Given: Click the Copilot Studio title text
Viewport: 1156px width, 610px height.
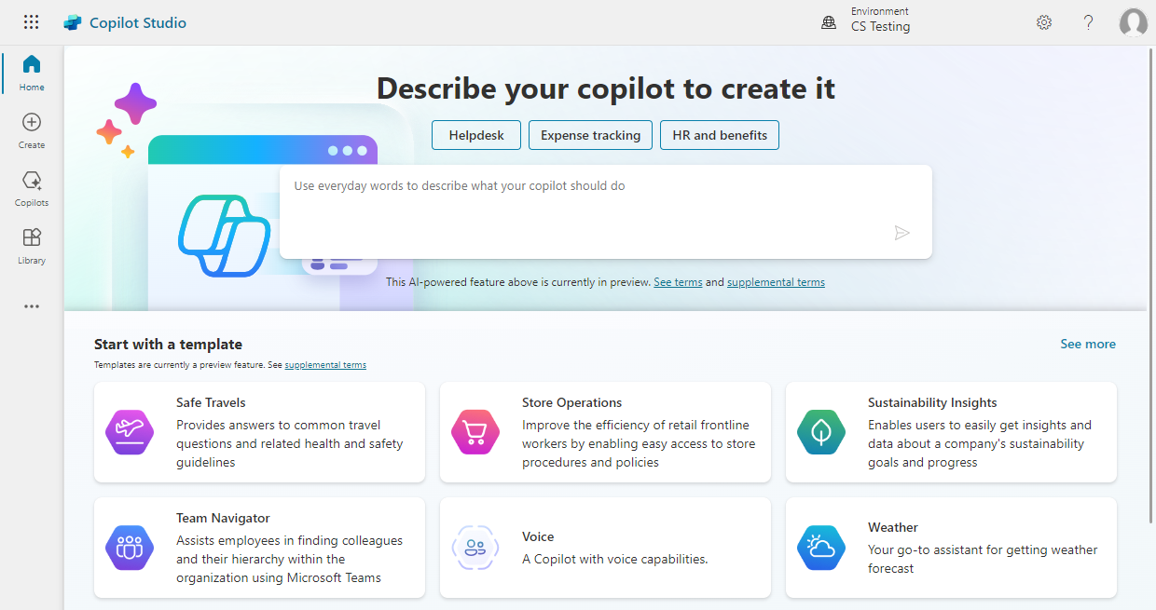Looking at the screenshot, I should pyautogui.click(x=138, y=22).
